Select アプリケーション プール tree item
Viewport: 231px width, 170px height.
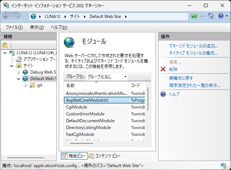(40, 59)
